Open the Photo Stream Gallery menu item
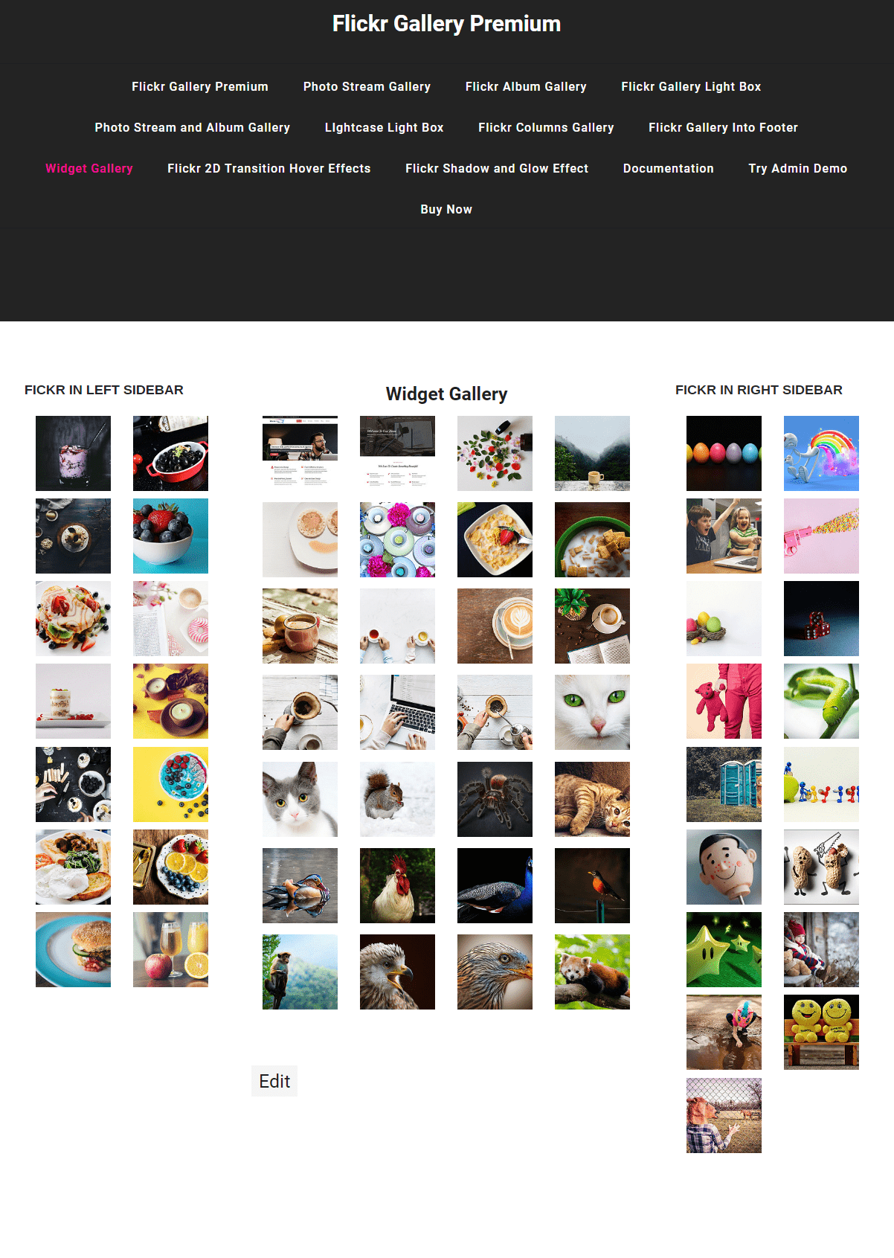 tap(367, 86)
